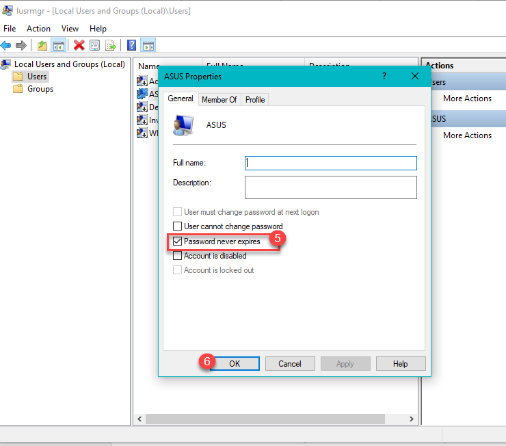Open the File menu
Screen dimensions: 506x446
tap(10, 29)
